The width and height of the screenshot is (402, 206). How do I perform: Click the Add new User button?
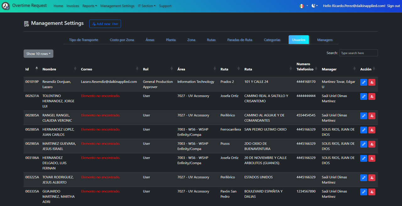pyautogui.click(x=105, y=24)
